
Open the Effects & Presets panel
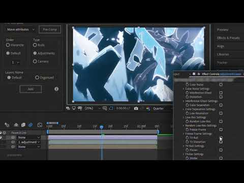pos(228,38)
